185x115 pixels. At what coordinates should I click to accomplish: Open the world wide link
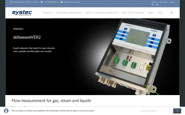coord(163,2)
